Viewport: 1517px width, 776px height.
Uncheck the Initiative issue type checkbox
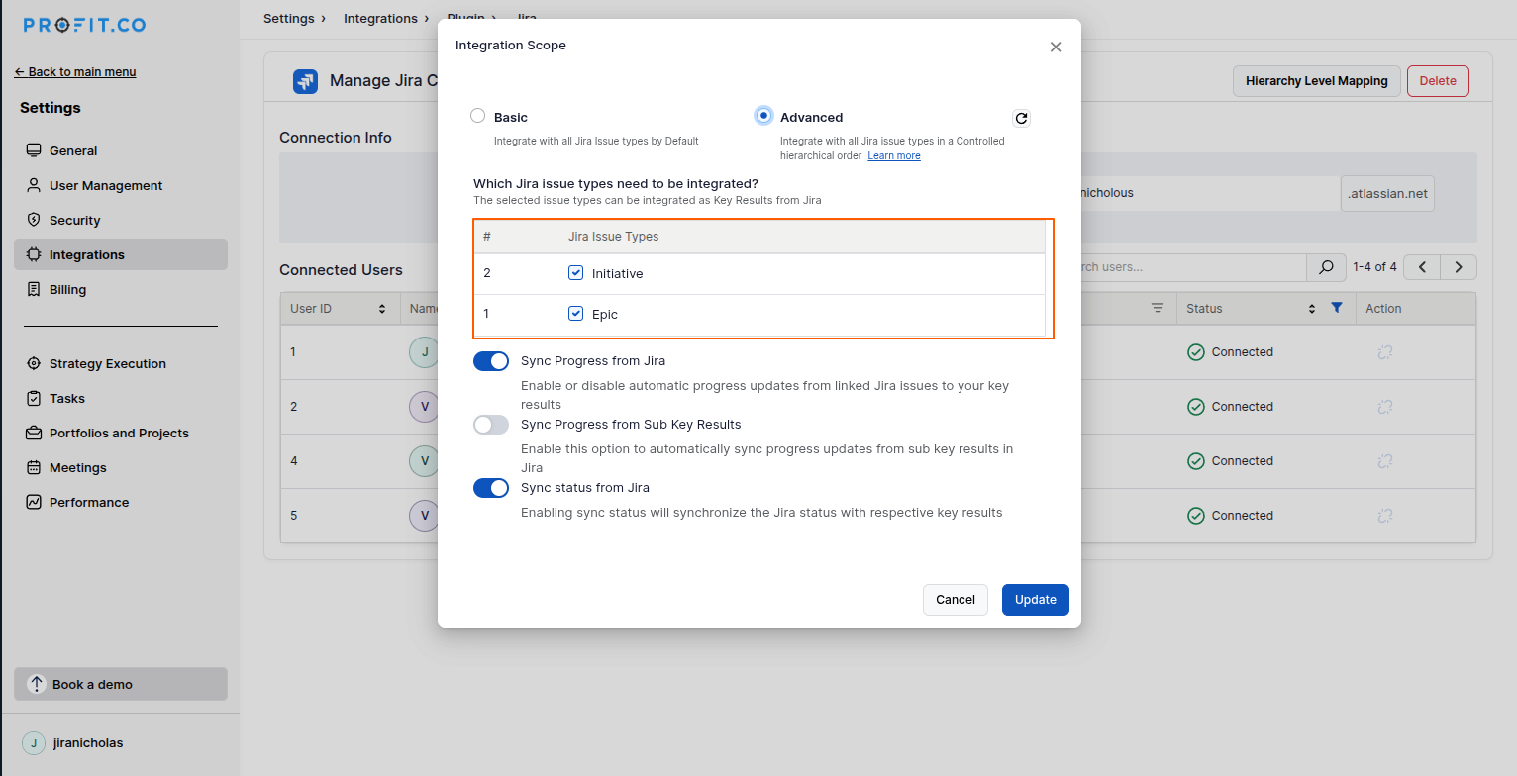point(576,273)
